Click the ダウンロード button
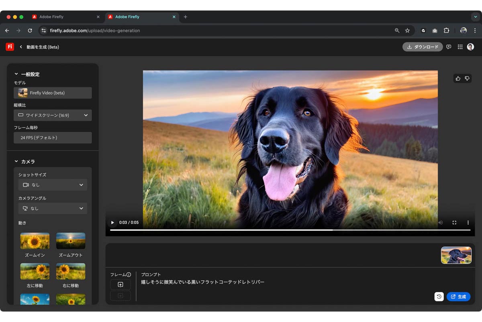The height and width of the screenshot is (322, 482). [422, 47]
